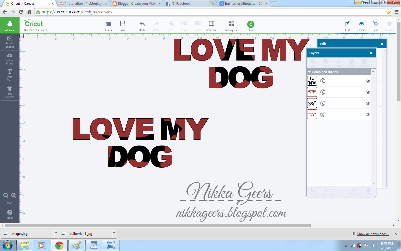Screen dimensions: 401x251
Task: Collapse the Combined shapes group
Action: 309,72
